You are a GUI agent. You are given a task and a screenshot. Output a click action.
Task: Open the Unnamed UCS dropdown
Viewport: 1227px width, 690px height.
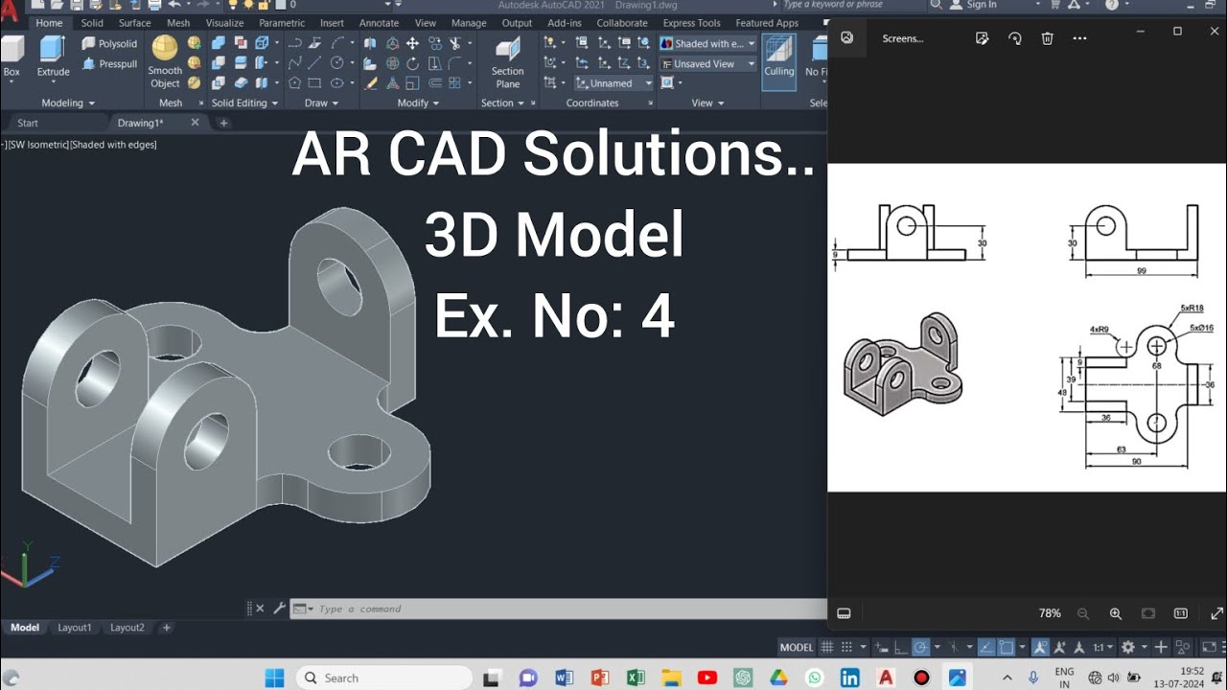[613, 83]
